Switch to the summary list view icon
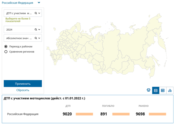Image resolution: width=175 pixels, height=124 pixels. click(156, 90)
